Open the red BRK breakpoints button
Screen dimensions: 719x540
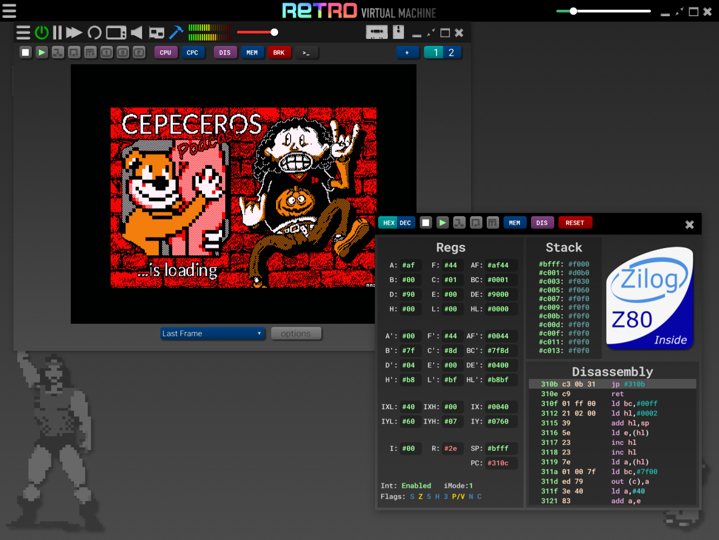click(x=279, y=52)
